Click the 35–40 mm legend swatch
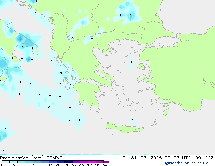This screenshot has width=215, height=166. (84, 162)
